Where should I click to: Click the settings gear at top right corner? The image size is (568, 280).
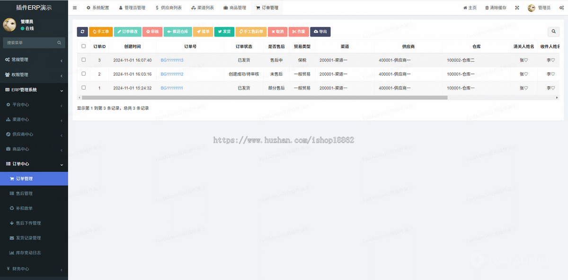[x=561, y=8]
